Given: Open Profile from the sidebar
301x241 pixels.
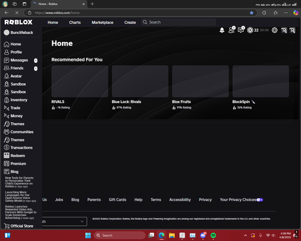Looking at the screenshot, I should pyautogui.click(x=13, y=52).
